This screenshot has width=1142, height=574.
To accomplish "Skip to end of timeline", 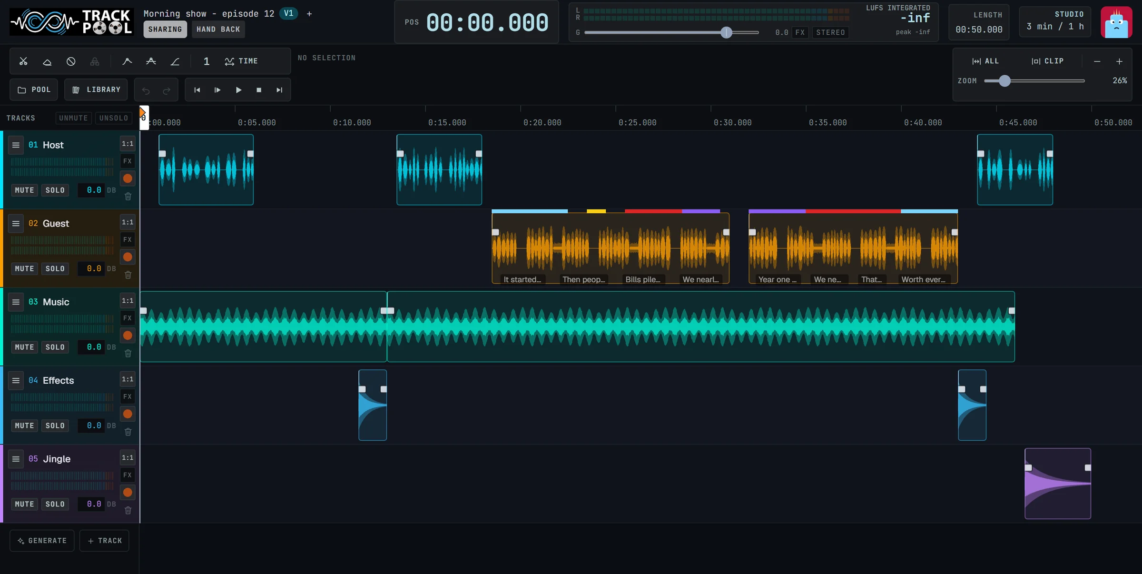I will coord(279,90).
